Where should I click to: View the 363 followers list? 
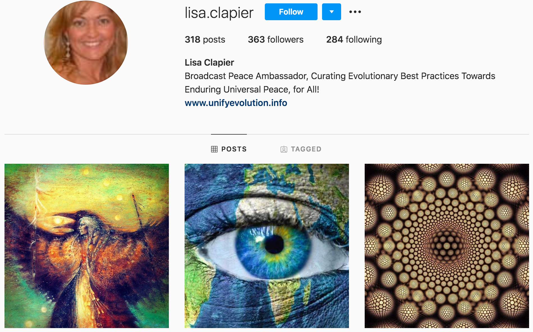(275, 40)
